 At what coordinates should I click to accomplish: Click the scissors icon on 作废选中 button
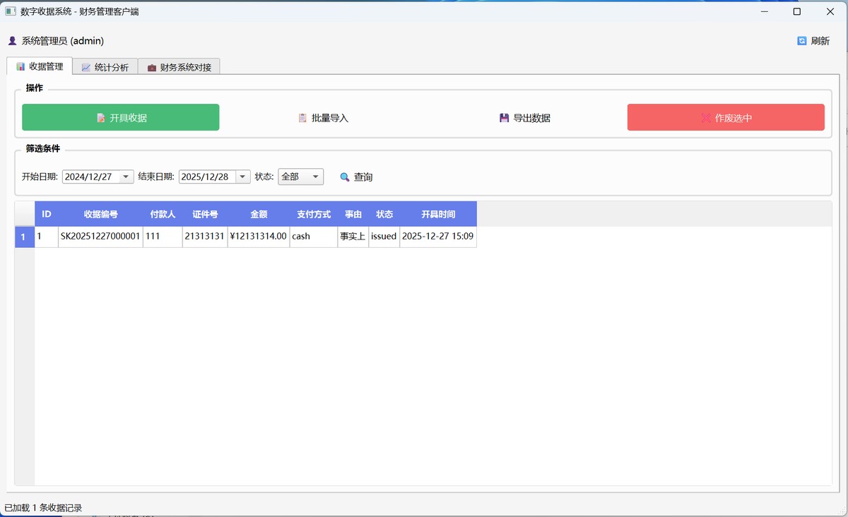pyautogui.click(x=705, y=117)
